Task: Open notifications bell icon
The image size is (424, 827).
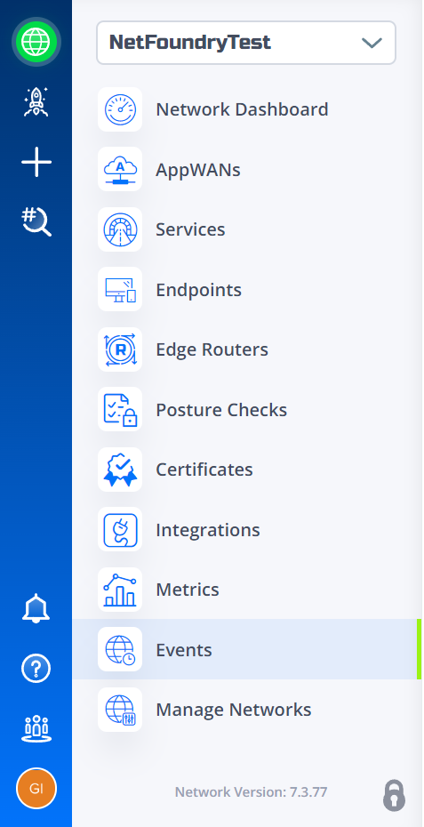Action: 36,608
